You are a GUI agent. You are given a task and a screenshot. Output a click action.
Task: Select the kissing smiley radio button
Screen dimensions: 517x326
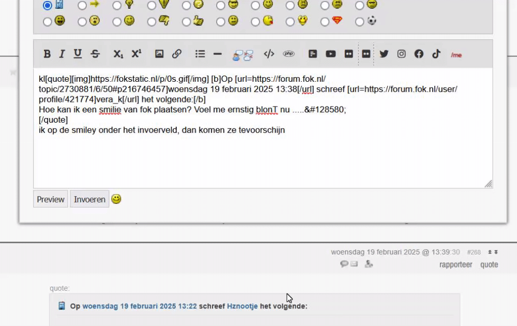tap(255, 22)
